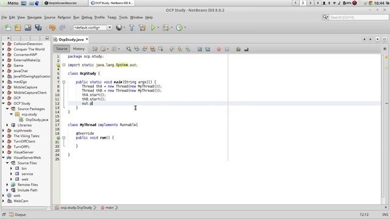
Task: Collapse main method code fold marker
Action: pos(63,82)
